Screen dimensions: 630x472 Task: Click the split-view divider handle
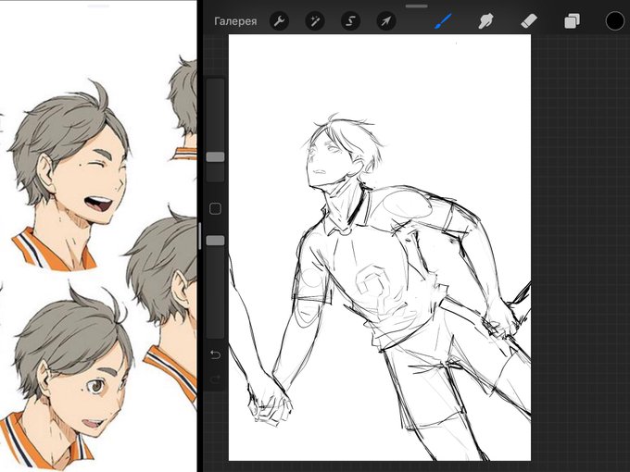200,236
